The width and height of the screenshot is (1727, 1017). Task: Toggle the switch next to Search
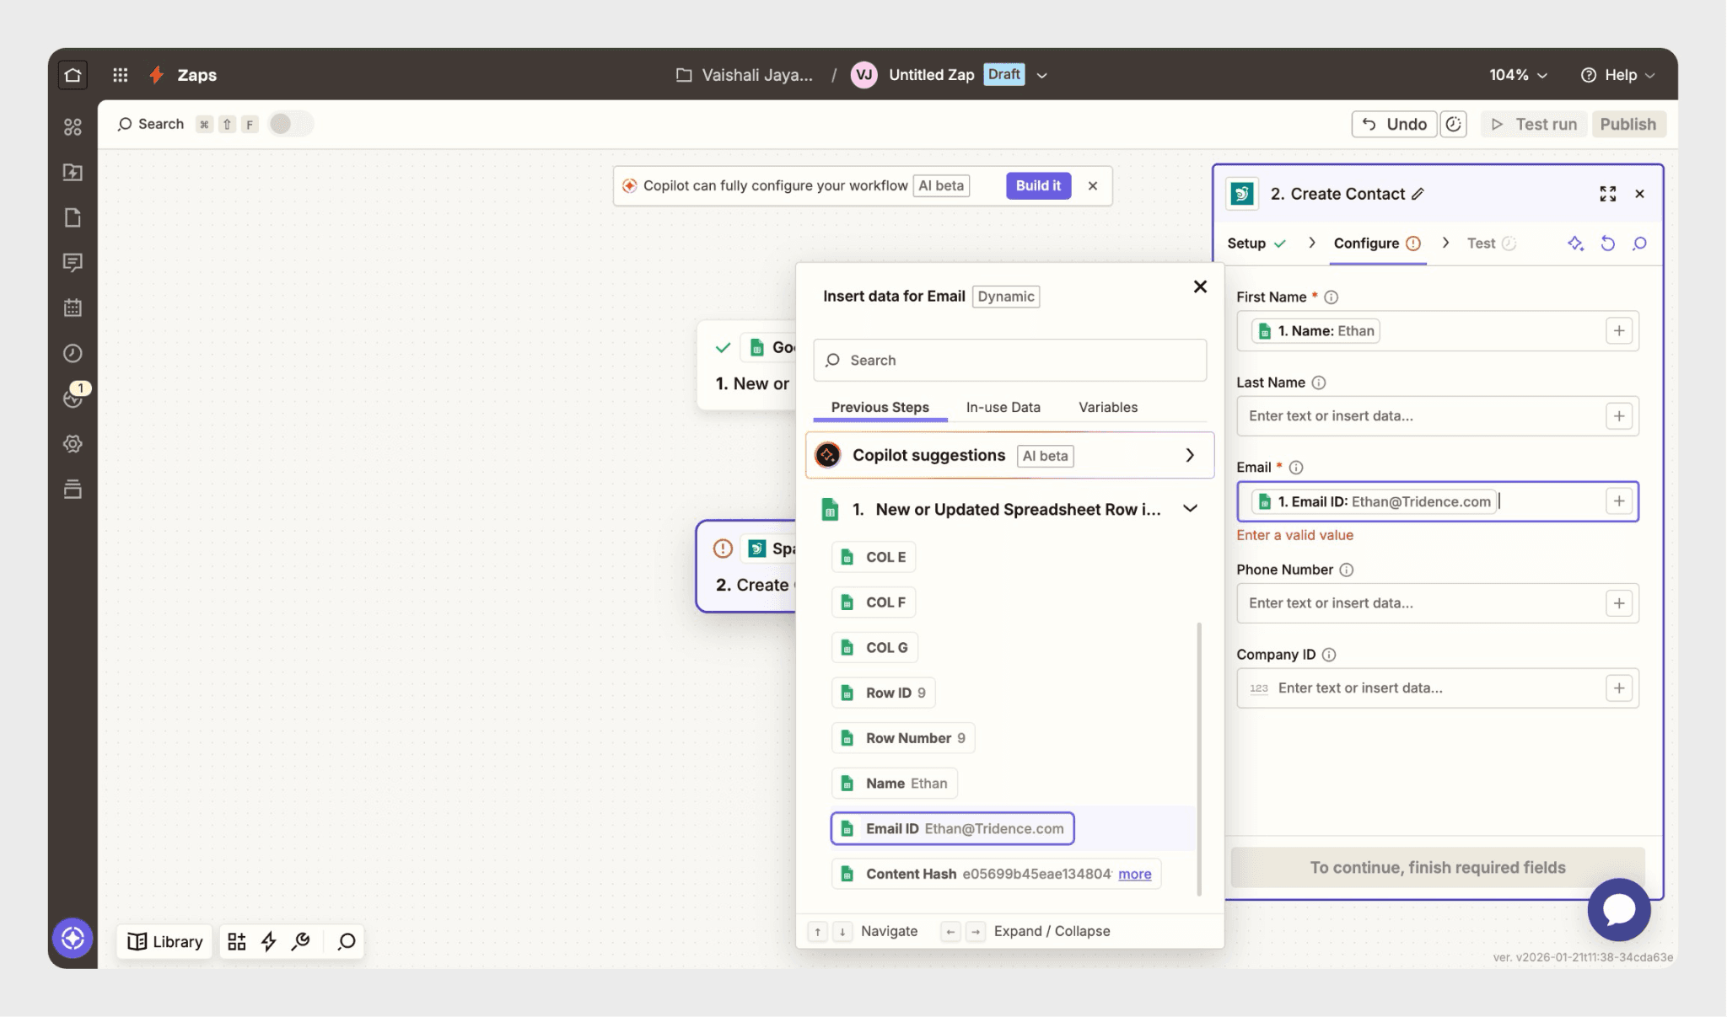pyautogui.click(x=289, y=124)
